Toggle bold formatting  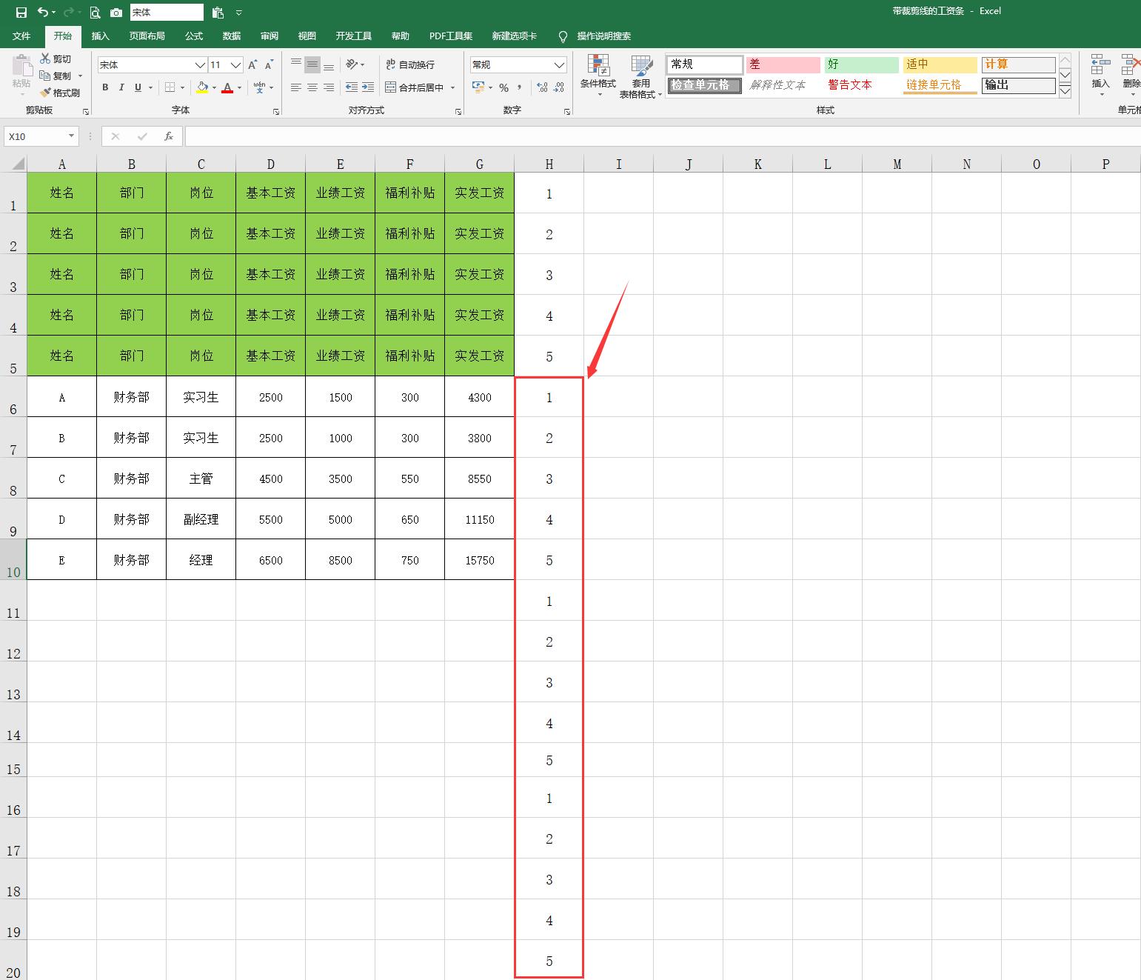pyautogui.click(x=105, y=87)
